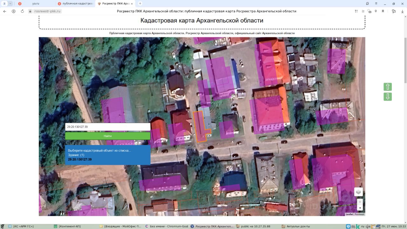Reload the current page
This screenshot has width=407, height=229.
point(22,11)
